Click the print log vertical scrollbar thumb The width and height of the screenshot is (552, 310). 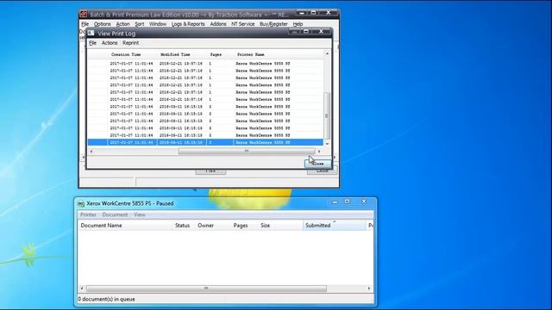327,115
